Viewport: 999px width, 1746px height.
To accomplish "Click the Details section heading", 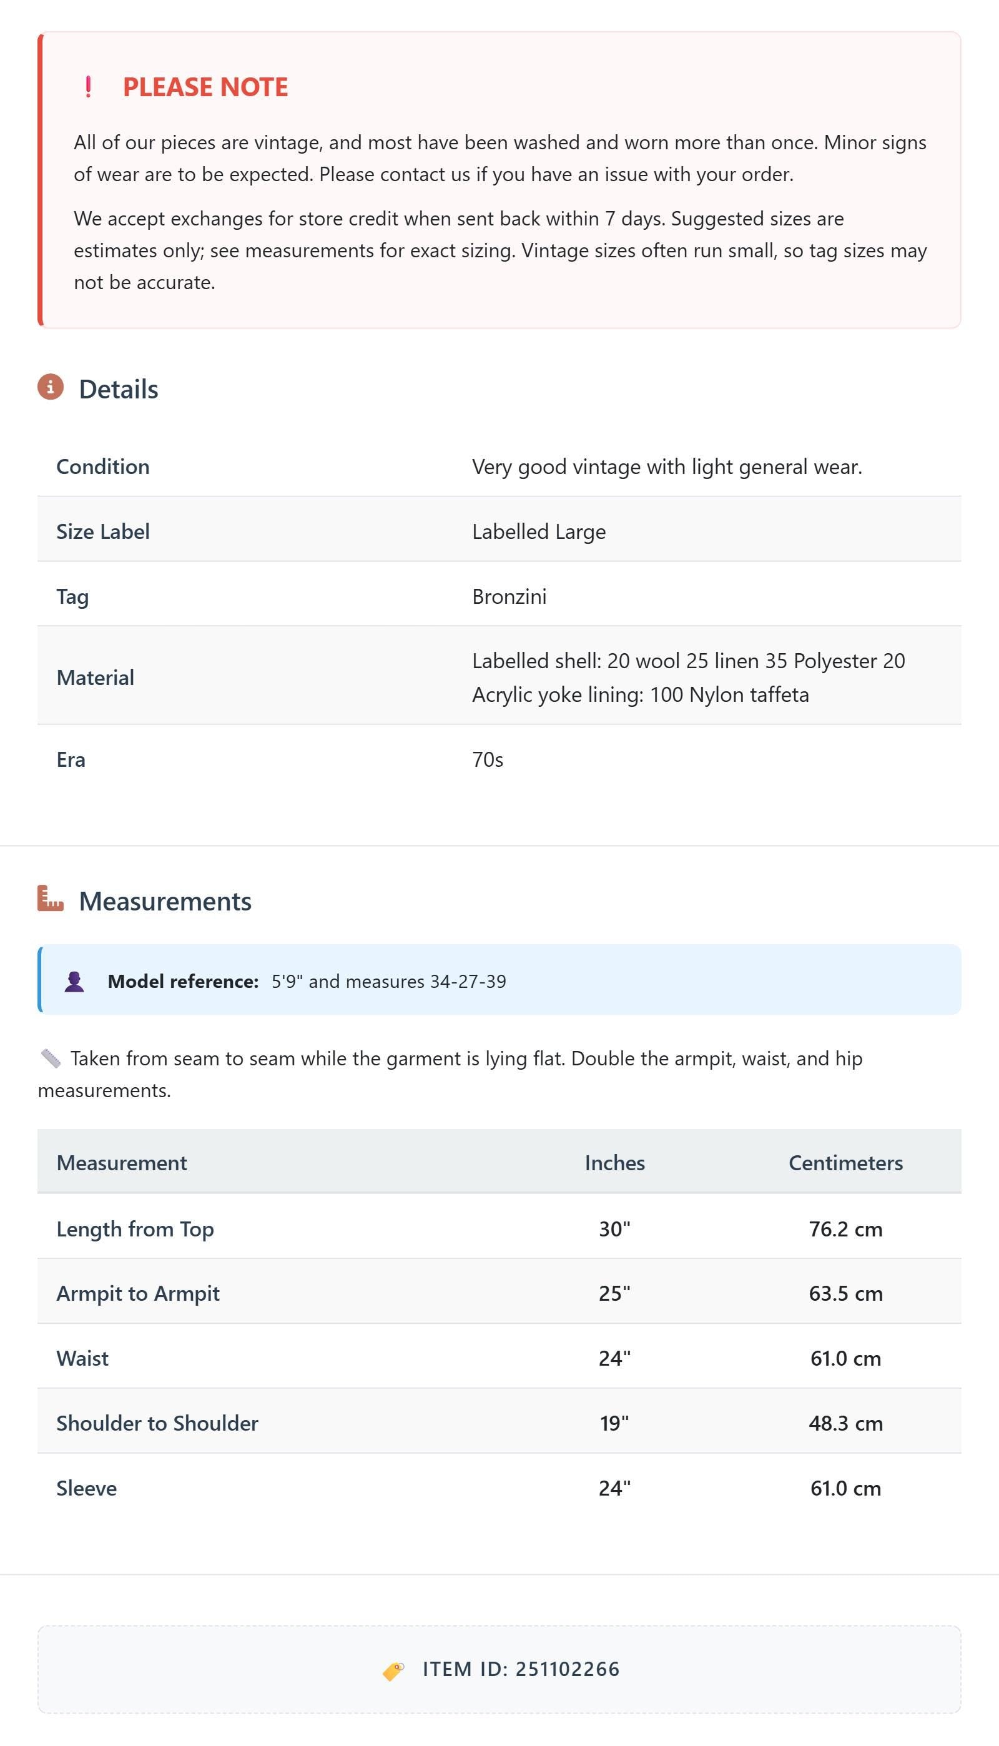I will tap(119, 389).
